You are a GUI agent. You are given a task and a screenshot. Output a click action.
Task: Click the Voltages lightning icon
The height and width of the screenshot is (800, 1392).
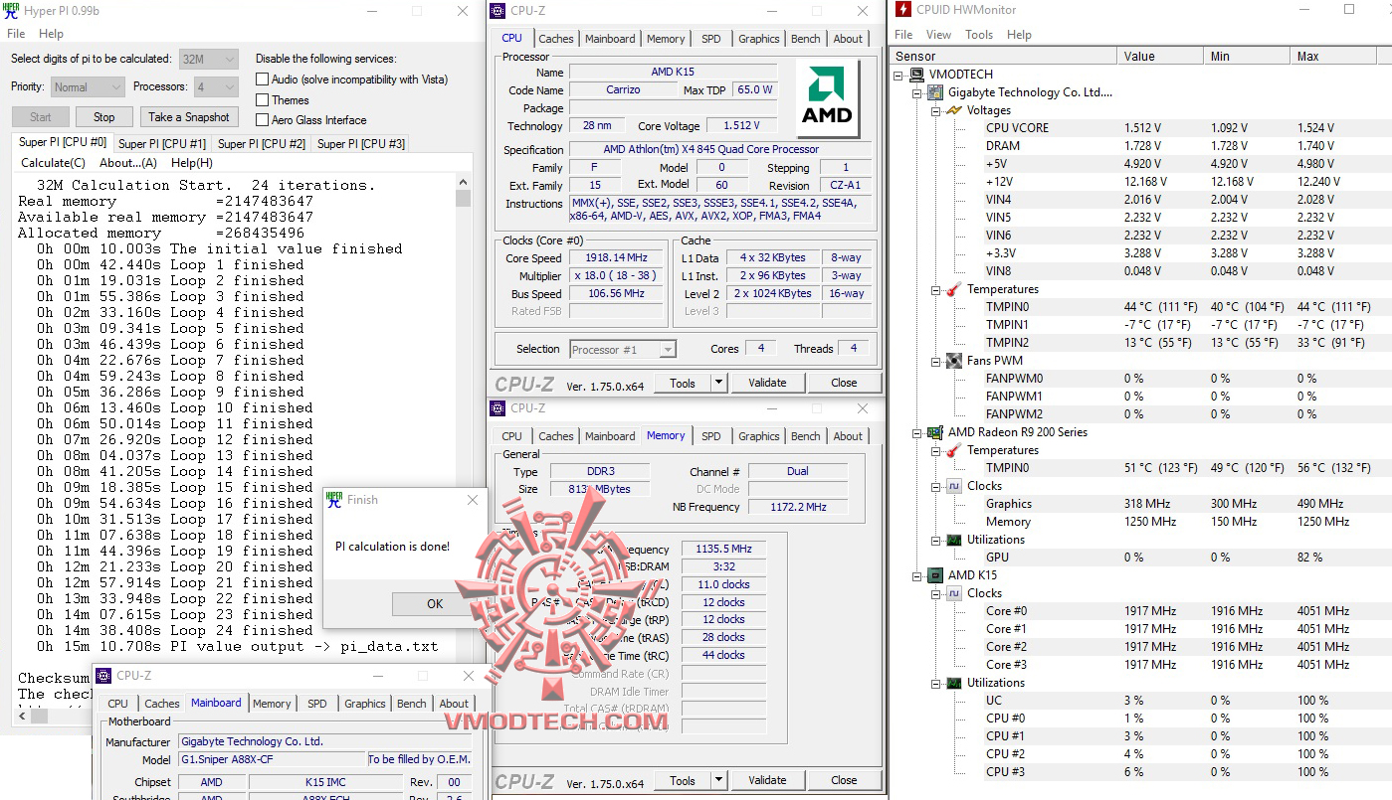point(955,110)
